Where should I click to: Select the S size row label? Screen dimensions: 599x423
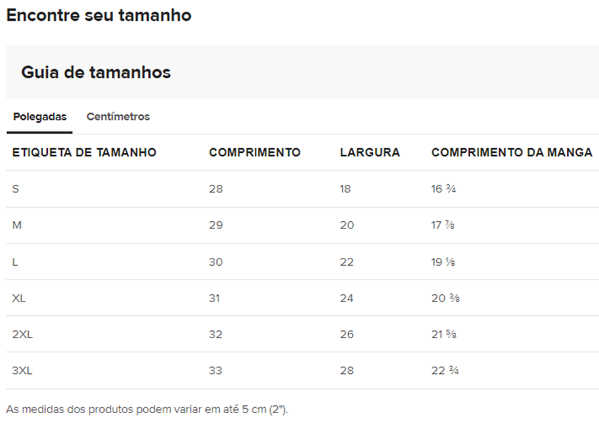(16, 189)
